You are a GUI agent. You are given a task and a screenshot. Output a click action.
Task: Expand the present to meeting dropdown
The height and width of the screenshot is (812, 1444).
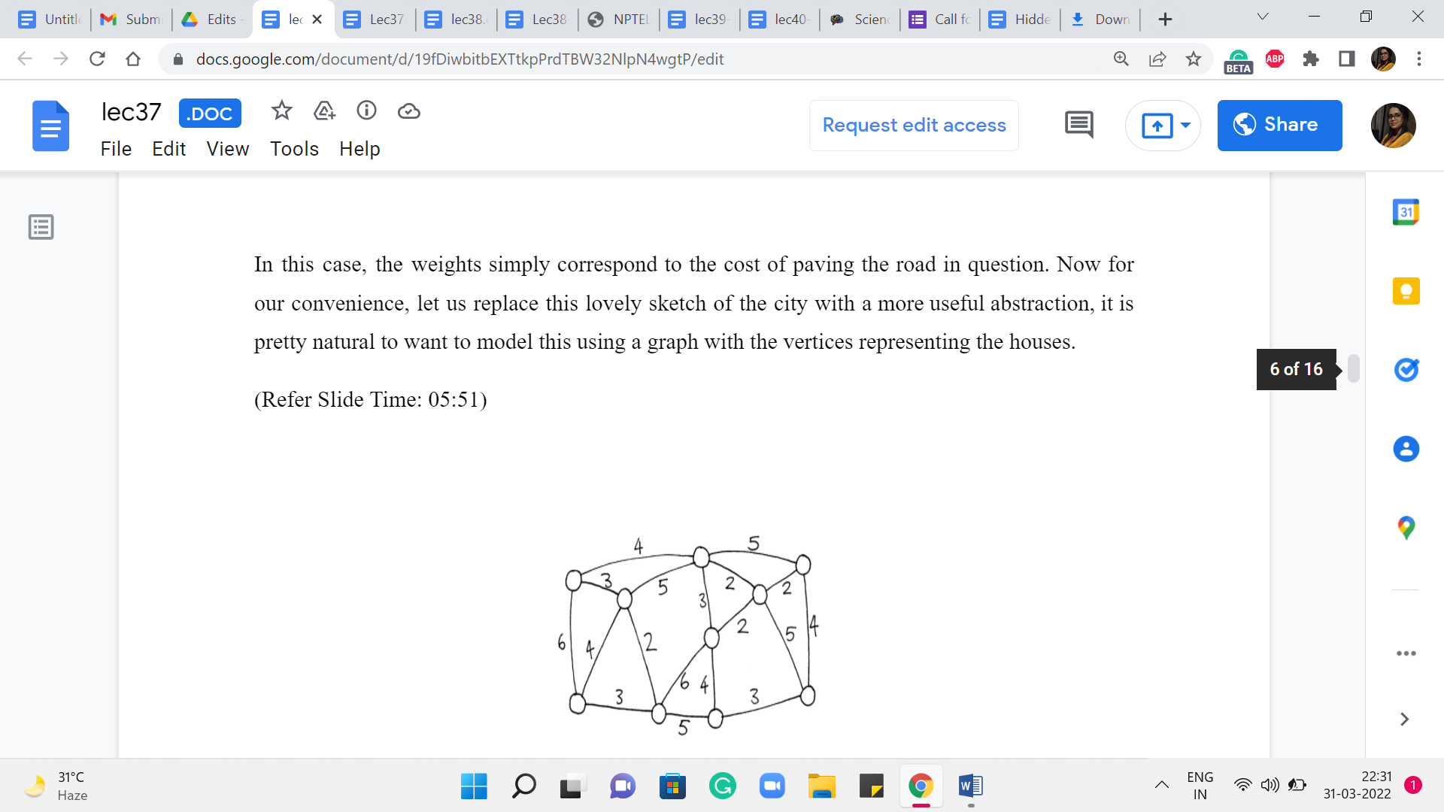tap(1185, 126)
